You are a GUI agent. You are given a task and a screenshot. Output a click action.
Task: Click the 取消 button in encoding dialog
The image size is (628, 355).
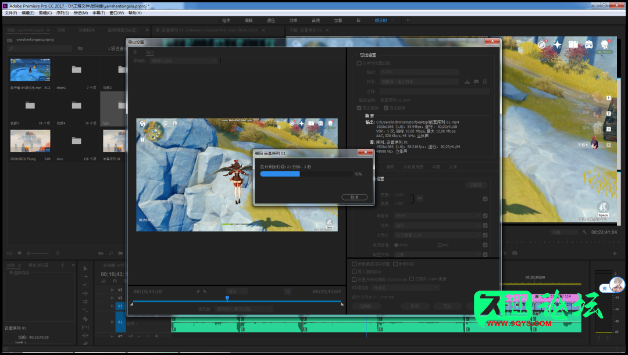(x=355, y=198)
